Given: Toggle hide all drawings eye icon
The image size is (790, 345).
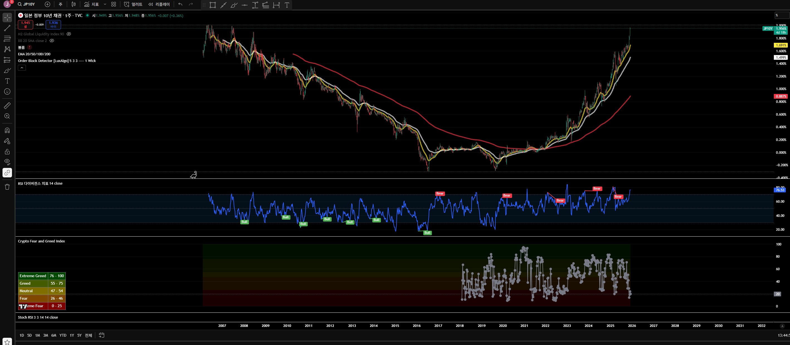Looking at the screenshot, I should (x=7, y=162).
